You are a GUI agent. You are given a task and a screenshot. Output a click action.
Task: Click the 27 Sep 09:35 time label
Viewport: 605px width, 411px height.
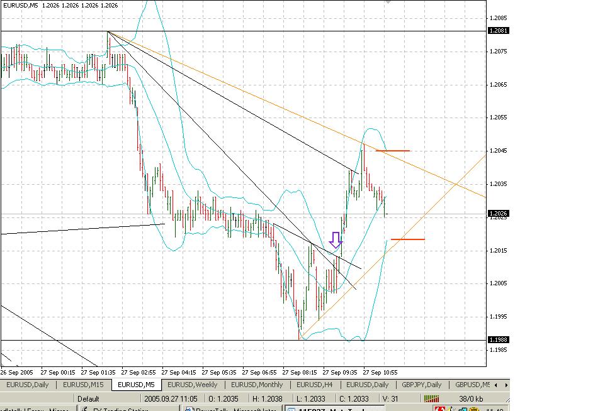(340, 373)
